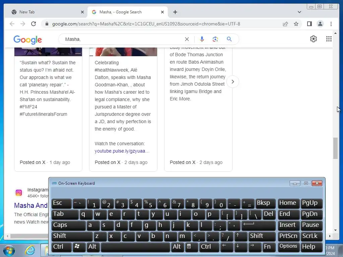Click the right arrow key on the keyboard
This screenshot has height=257, width=343.
(255, 247)
